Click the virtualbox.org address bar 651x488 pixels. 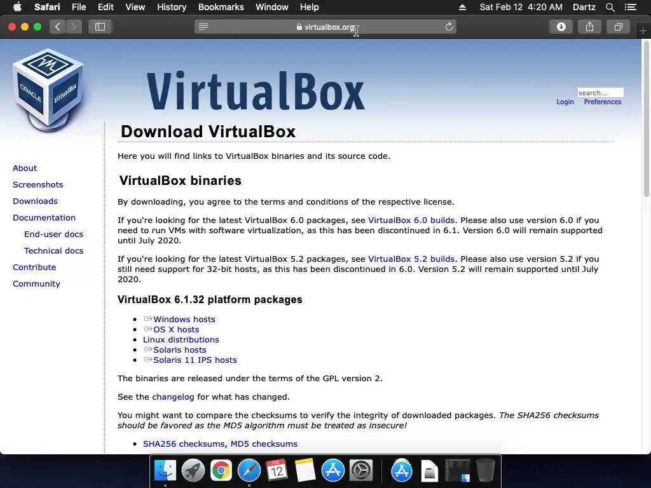(x=325, y=27)
